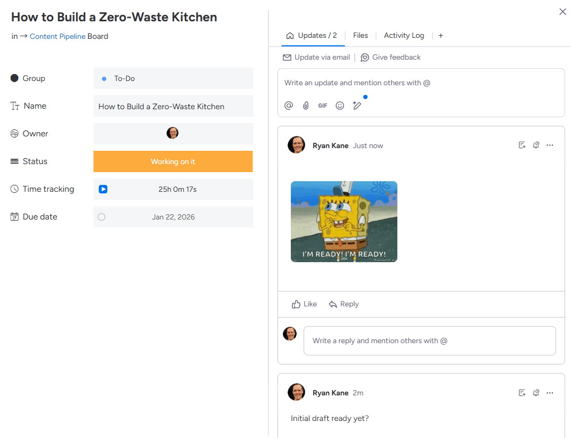Click the Due date calendar icon
This screenshot has width=571, height=438.
point(14,217)
